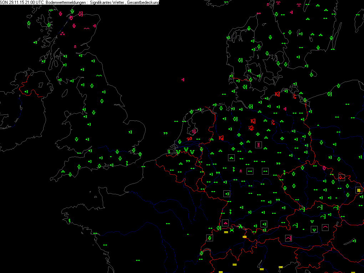Click the pink double-caret symbol in northern Scotland
Viewport: 364px width, 273px height.
(86, 29)
